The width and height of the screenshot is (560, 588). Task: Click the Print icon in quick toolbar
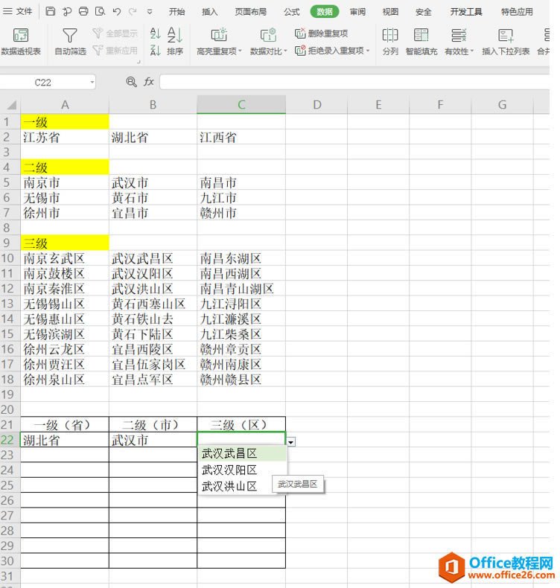coord(83,11)
